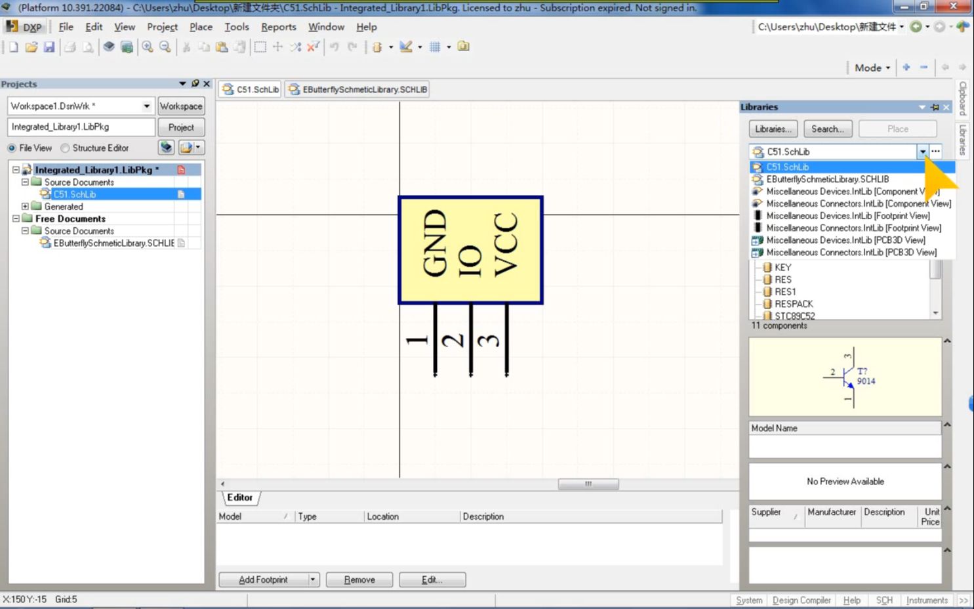This screenshot has width=974, height=609.
Task: Switch to the C51.SchLib document tab
Action: 251,89
